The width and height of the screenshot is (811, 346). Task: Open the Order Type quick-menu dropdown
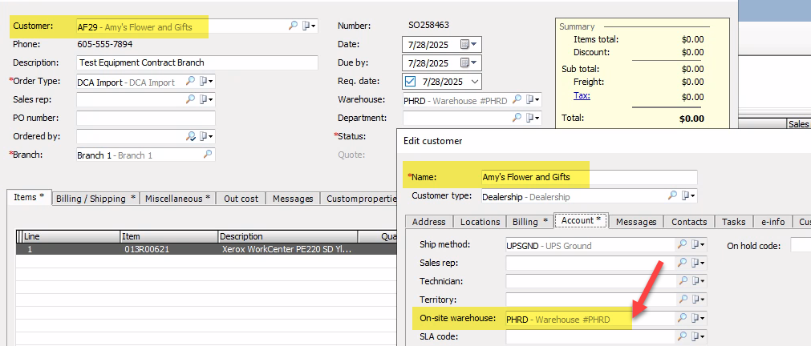[x=207, y=82]
